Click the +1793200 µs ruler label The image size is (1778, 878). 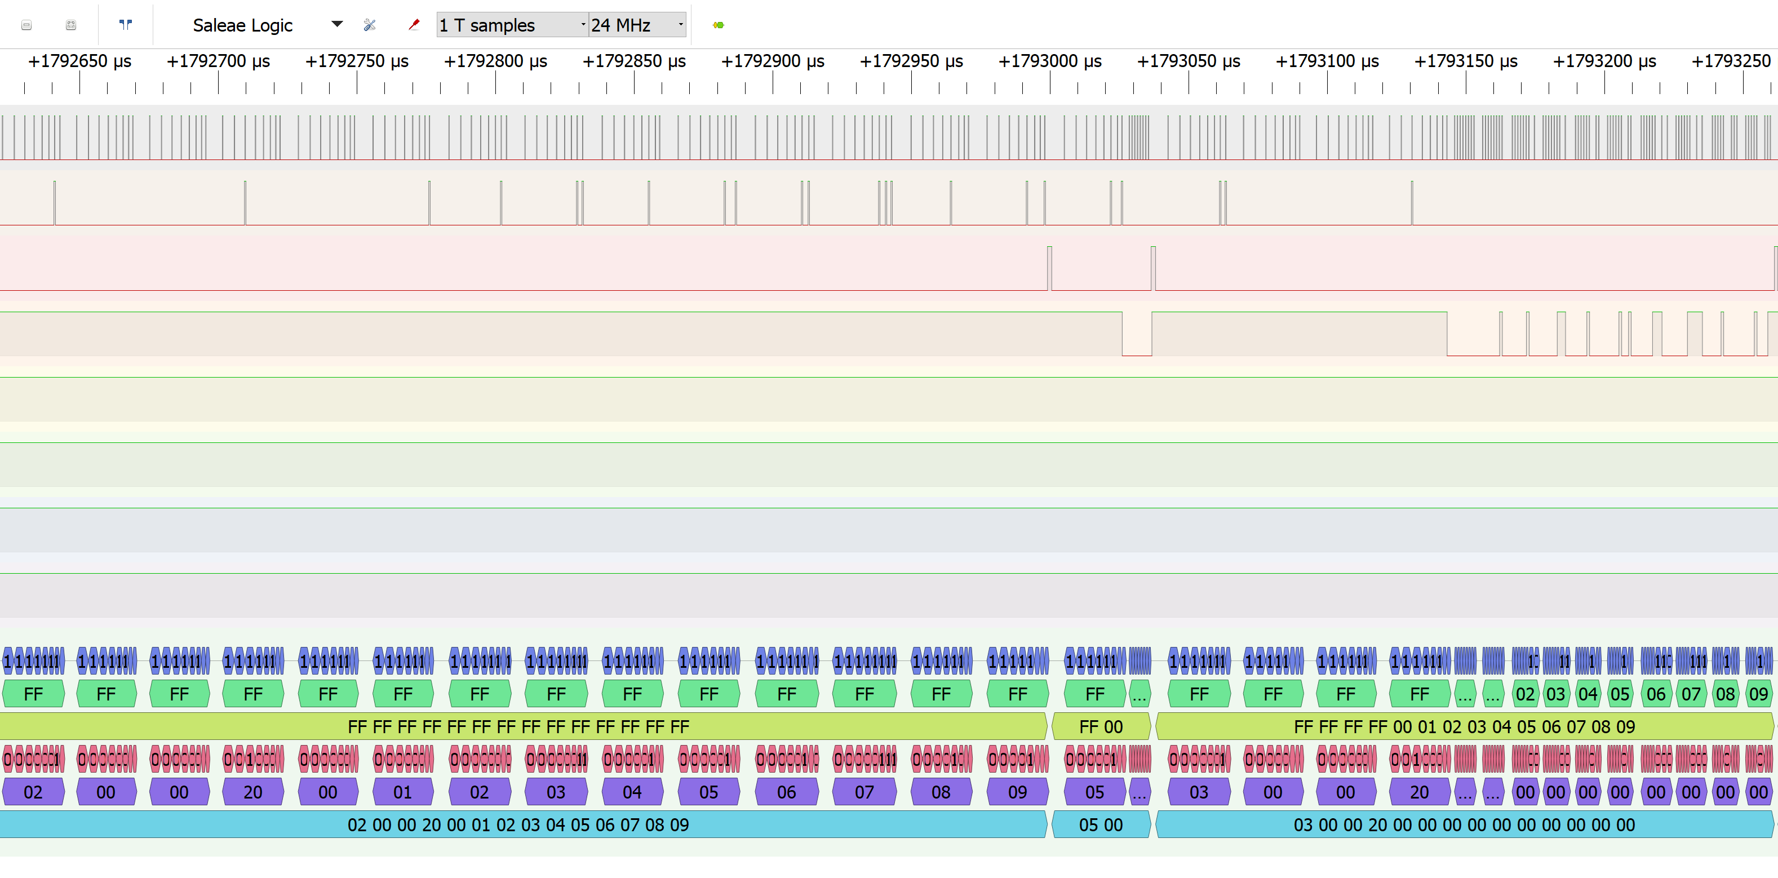pos(1604,61)
